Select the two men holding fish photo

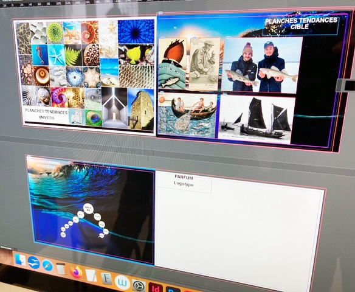[262, 65]
